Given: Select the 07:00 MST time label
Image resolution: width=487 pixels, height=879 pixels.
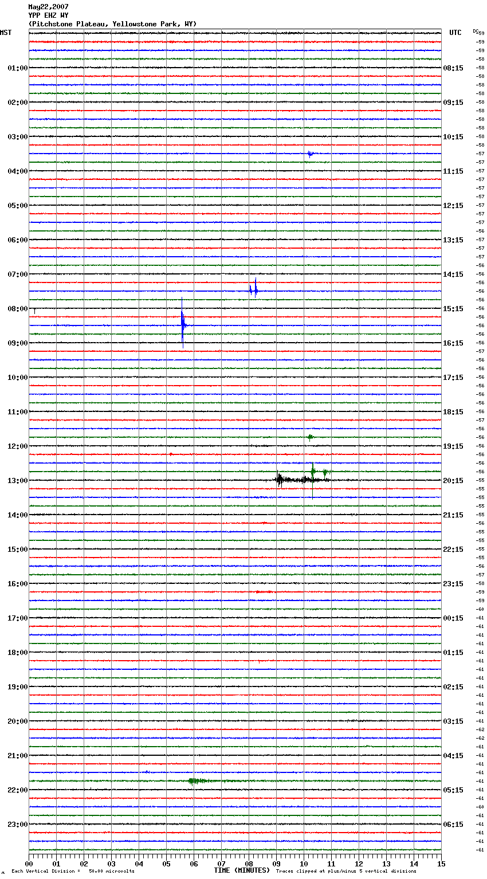Looking at the screenshot, I should coord(17,274).
